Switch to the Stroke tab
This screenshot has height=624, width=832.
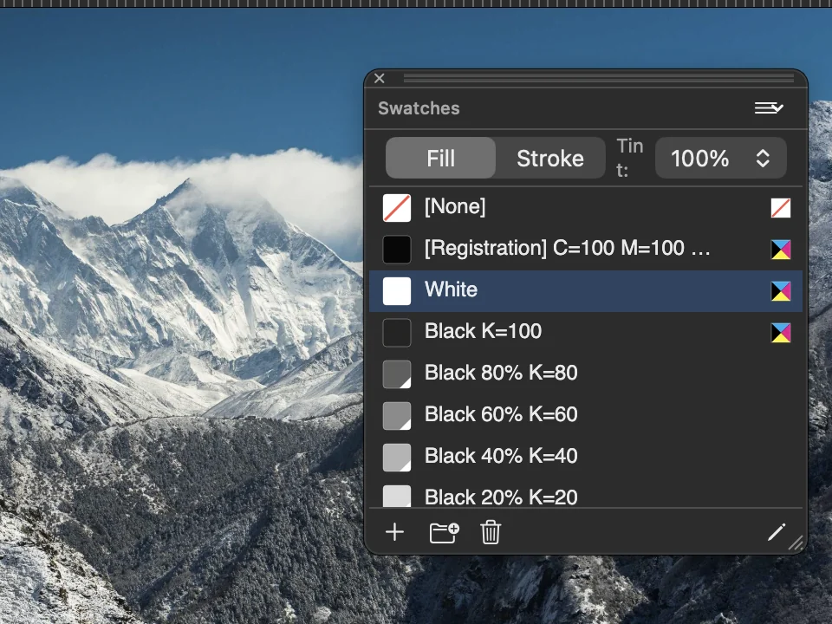point(550,158)
